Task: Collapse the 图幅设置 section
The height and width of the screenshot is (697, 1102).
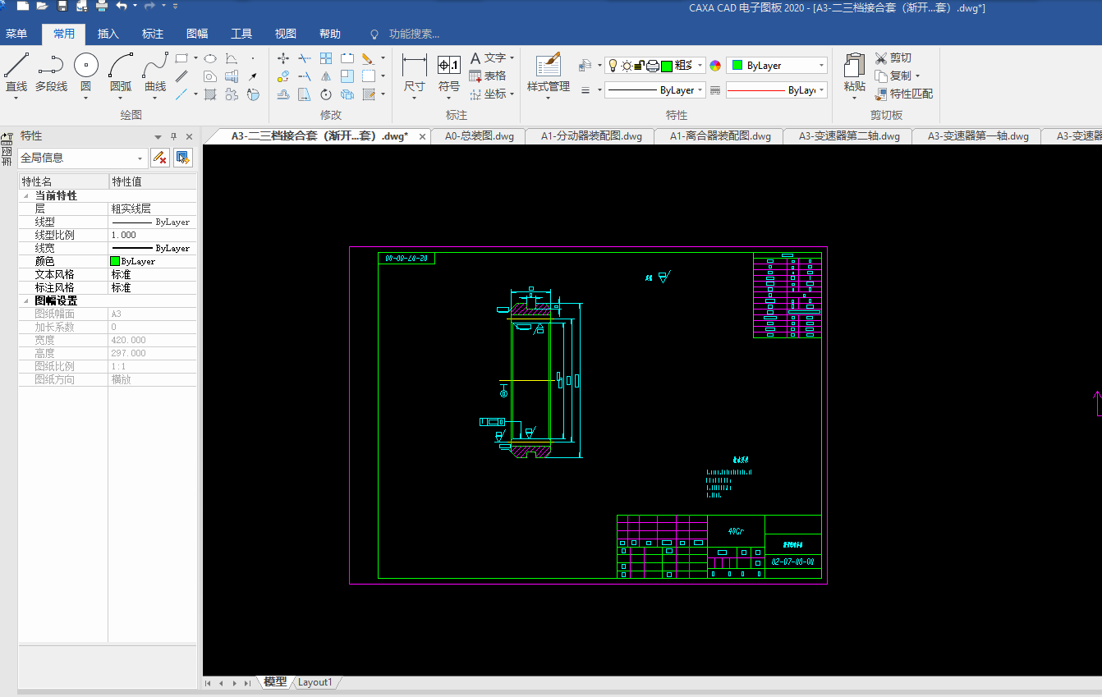Action: [x=25, y=301]
